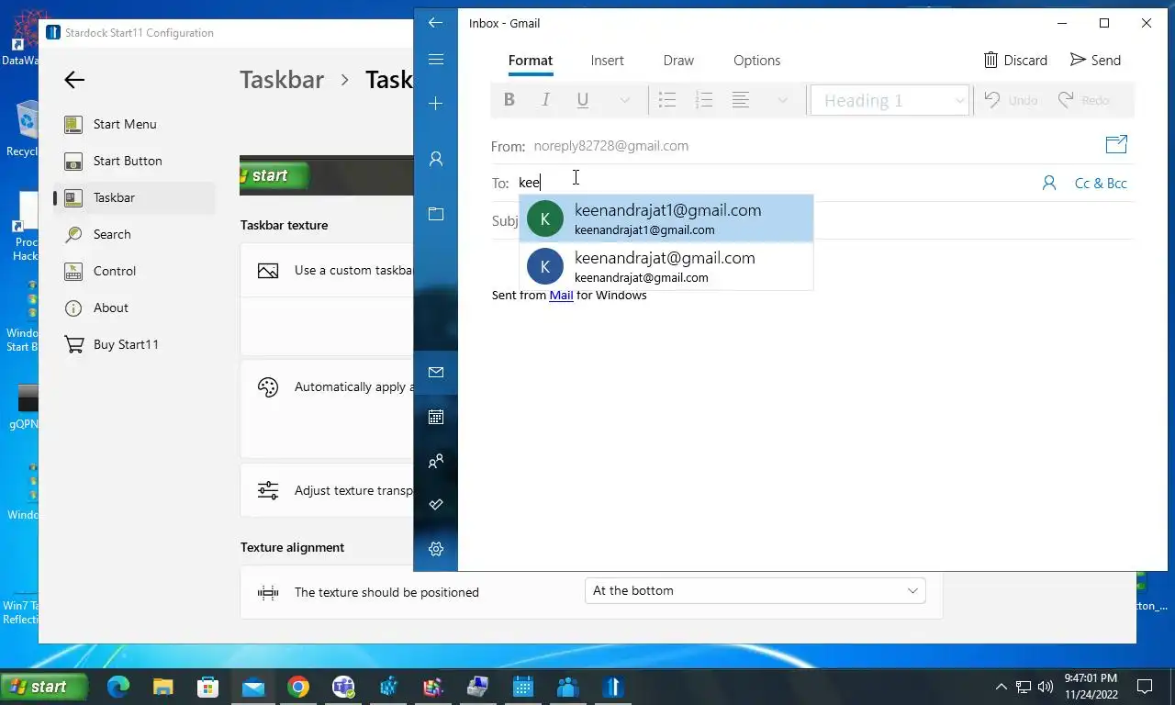Open Heading 1 style dropdown
Image resolution: width=1175 pixels, height=705 pixels.
click(890, 100)
